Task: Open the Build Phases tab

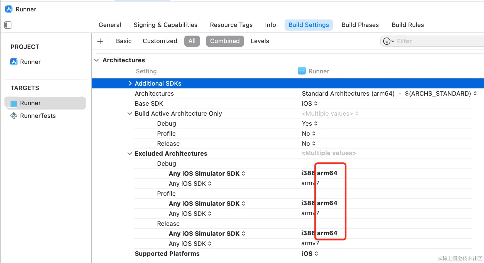Action: [x=360, y=25]
